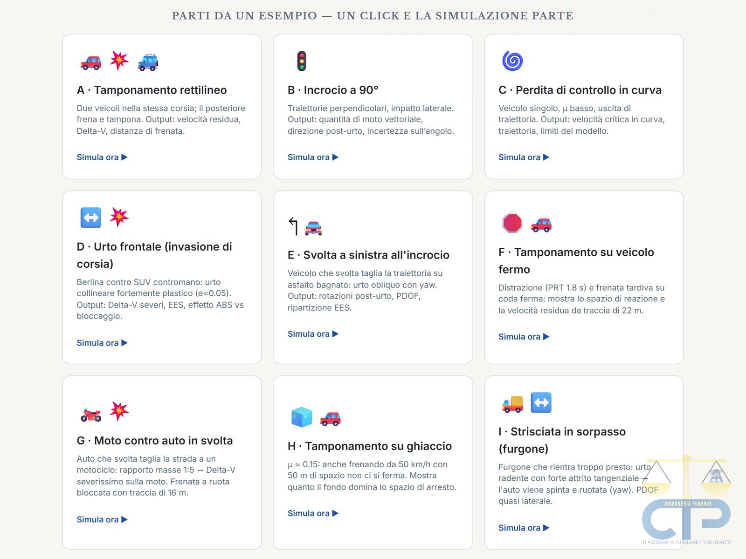
Task: Click Simula ora under Tamponamento su veicolo fermo
Action: point(524,337)
